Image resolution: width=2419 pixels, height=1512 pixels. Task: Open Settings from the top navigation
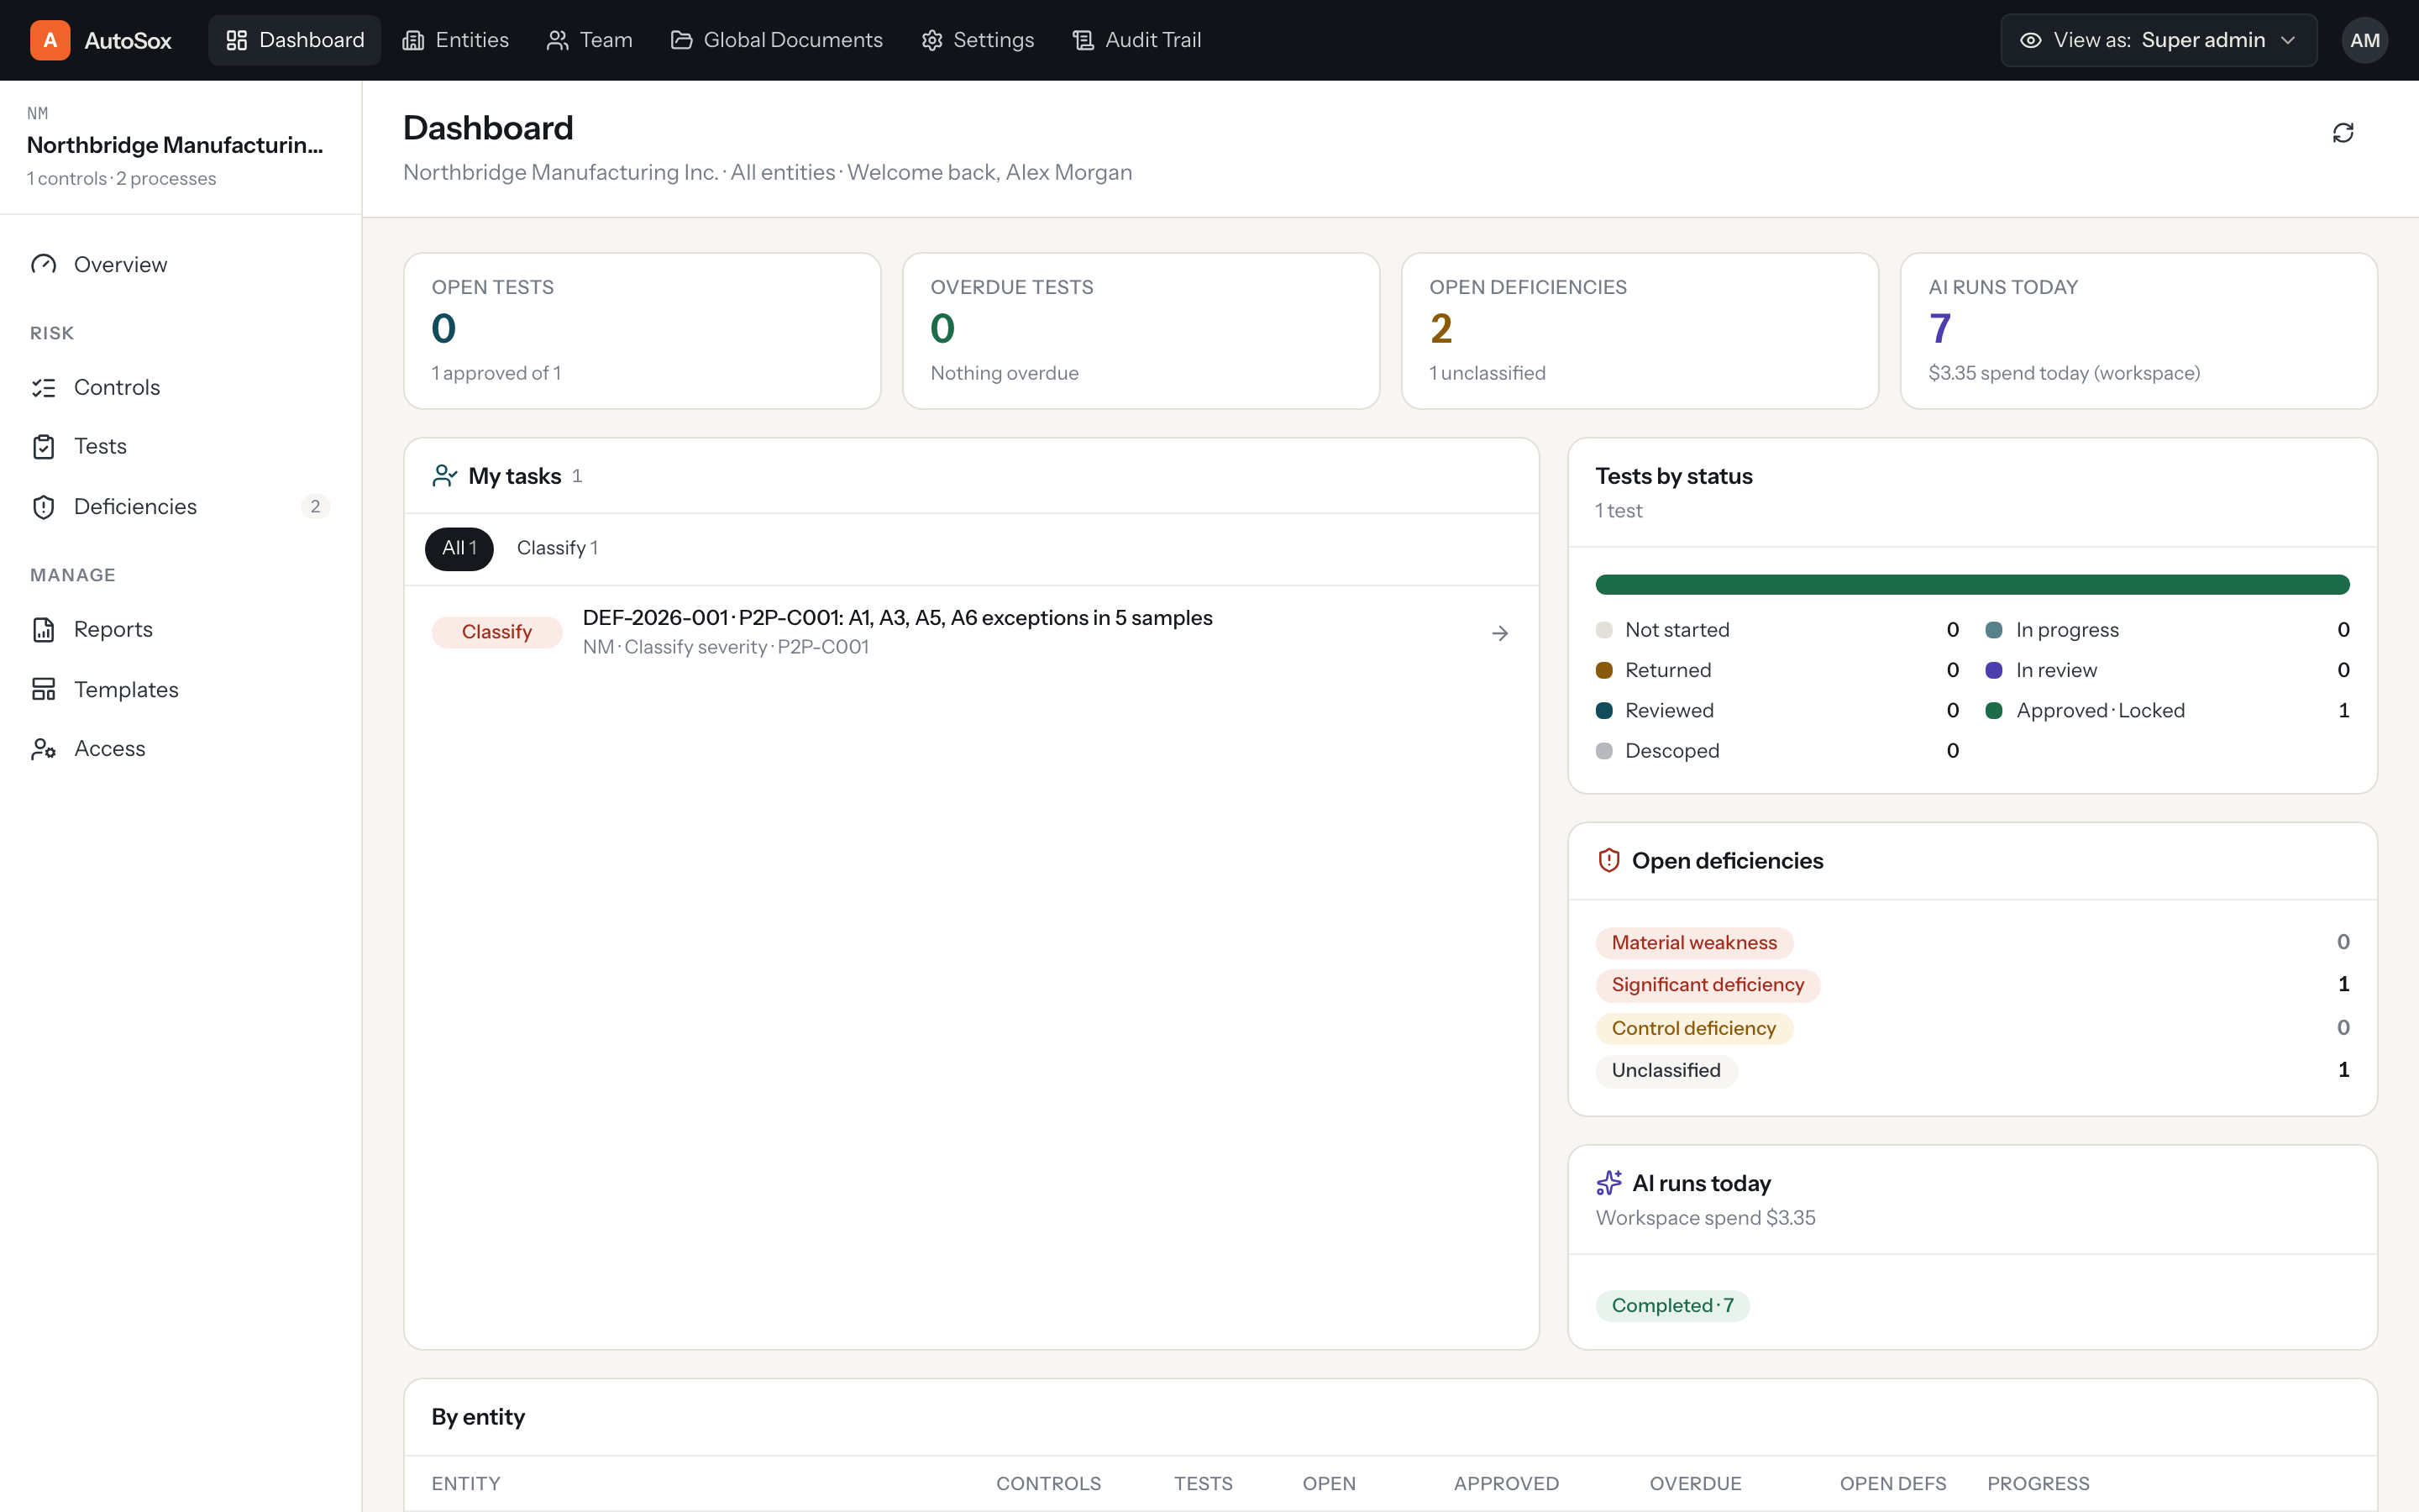pos(978,40)
